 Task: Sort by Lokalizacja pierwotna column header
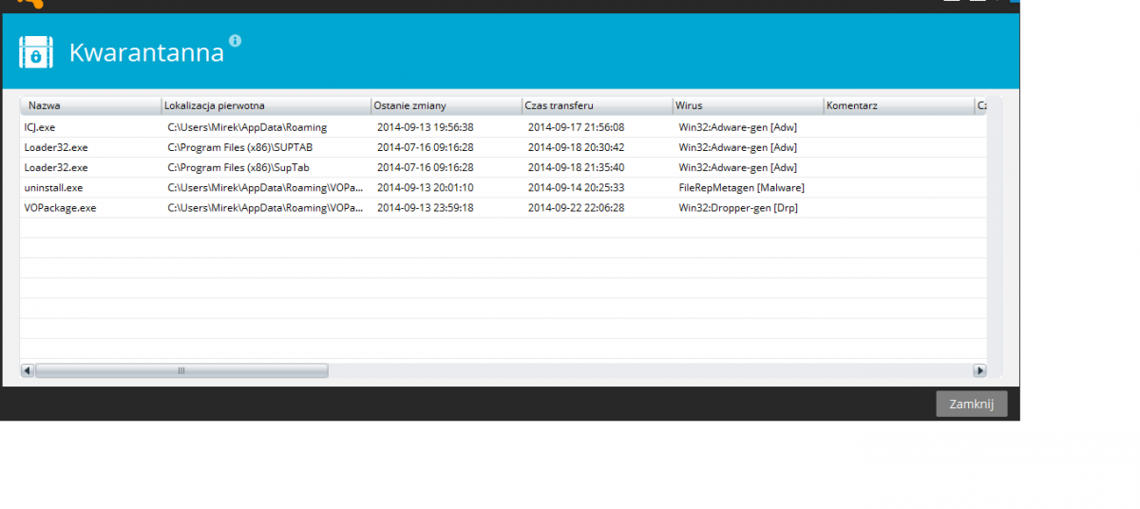click(x=266, y=105)
